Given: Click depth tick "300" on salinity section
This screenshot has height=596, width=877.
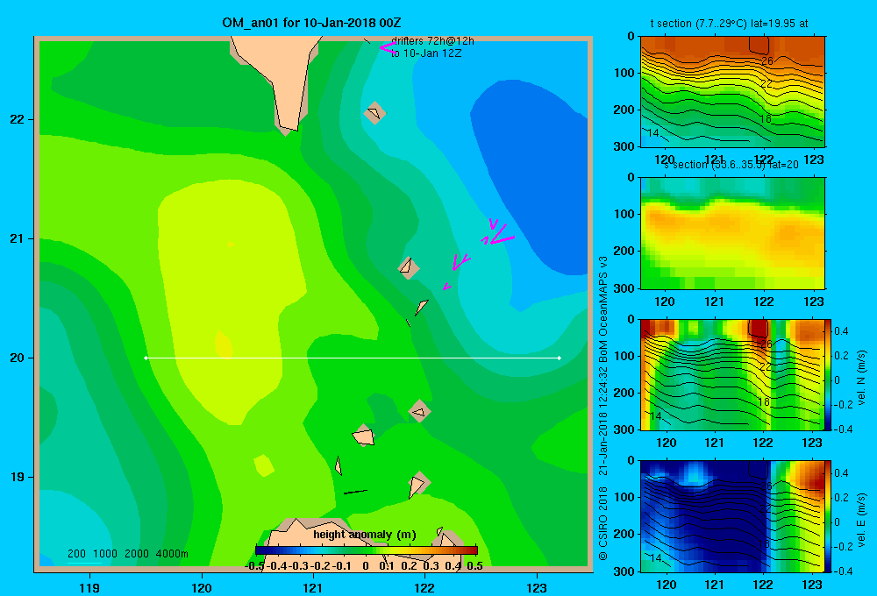Looking at the screenshot, I should tap(624, 288).
